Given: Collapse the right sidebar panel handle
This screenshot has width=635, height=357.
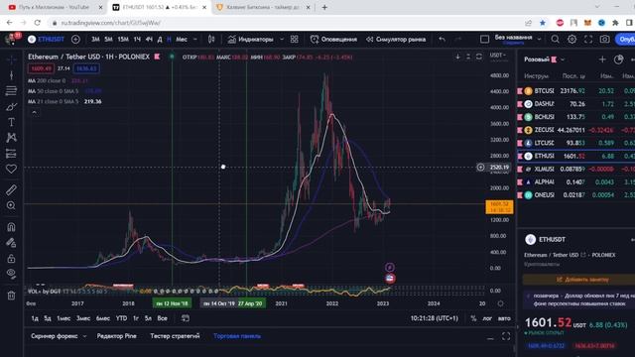Looking at the screenshot, I should click(x=518, y=326).
